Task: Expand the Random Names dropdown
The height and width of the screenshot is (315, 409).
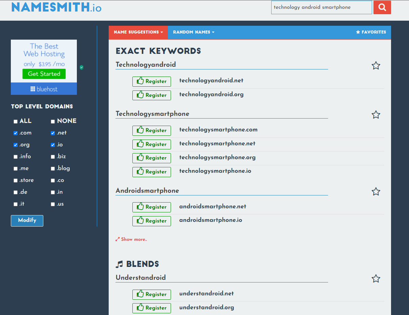Action: [x=194, y=32]
